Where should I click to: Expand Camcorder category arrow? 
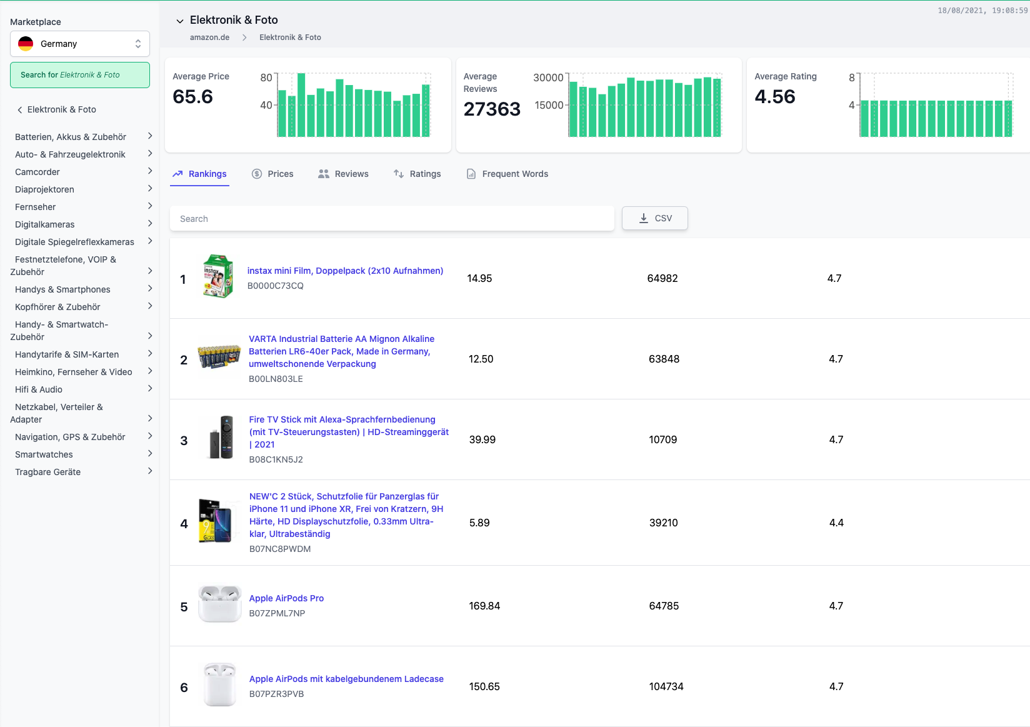150,171
